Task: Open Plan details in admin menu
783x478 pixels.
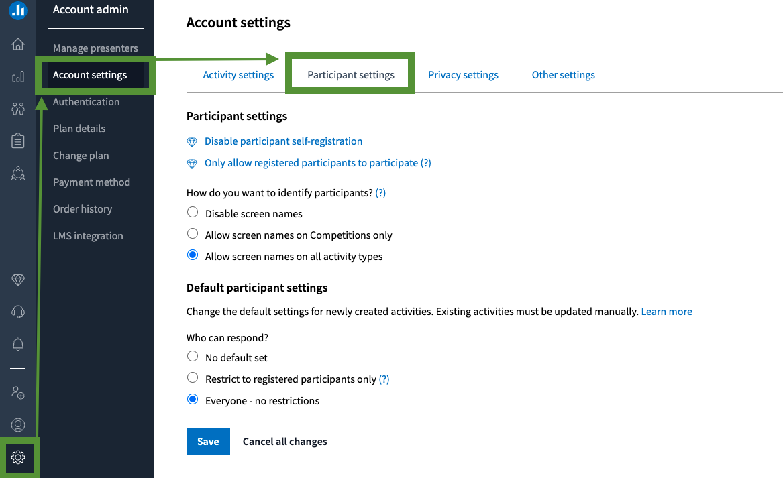Action: click(x=79, y=129)
